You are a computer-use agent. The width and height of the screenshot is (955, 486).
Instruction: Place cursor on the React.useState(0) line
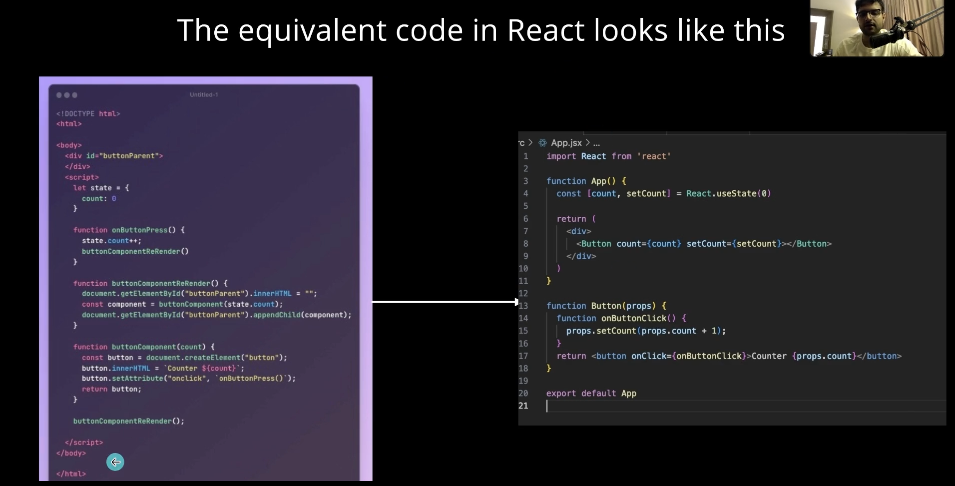pos(664,194)
